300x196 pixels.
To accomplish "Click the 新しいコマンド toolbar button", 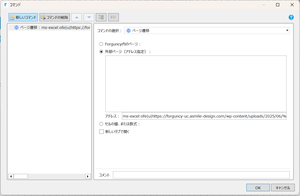I will pos(23,17).
